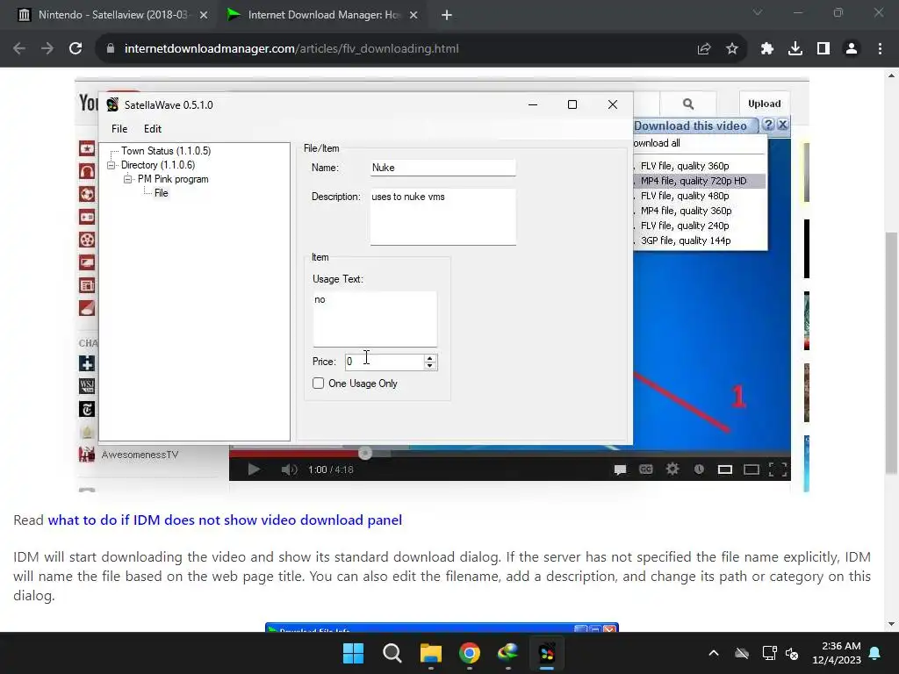The image size is (899, 674).
Task: Collapse the PM Pink program node
Action: (x=128, y=179)
